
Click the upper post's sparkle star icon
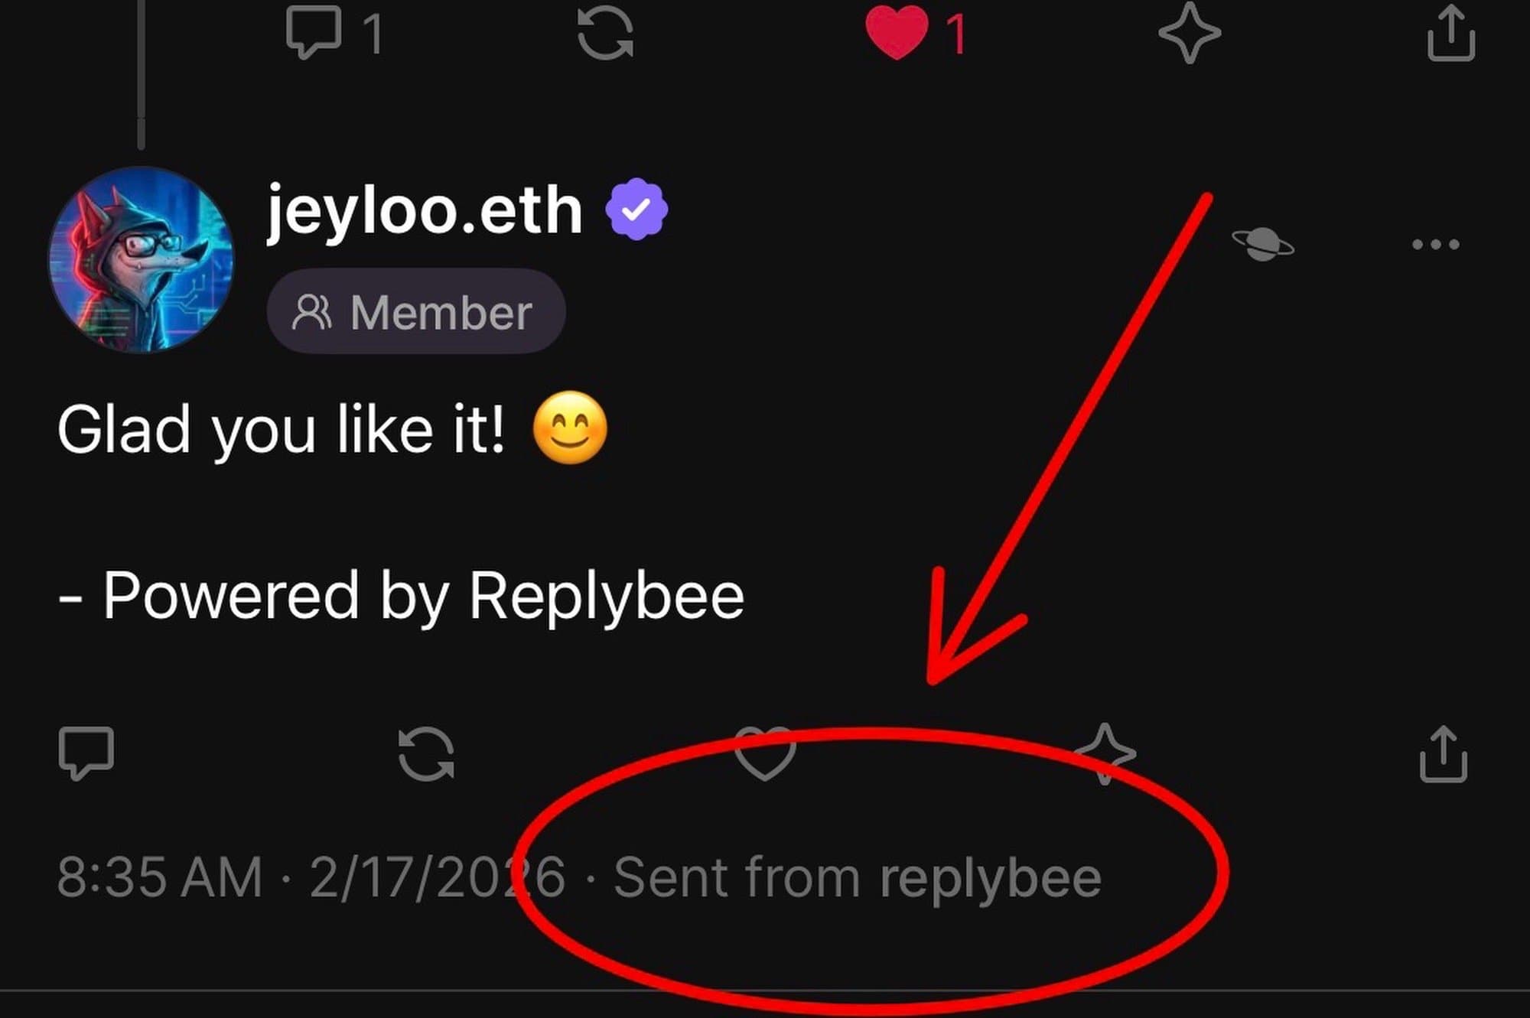click(x=1189, y=34)
